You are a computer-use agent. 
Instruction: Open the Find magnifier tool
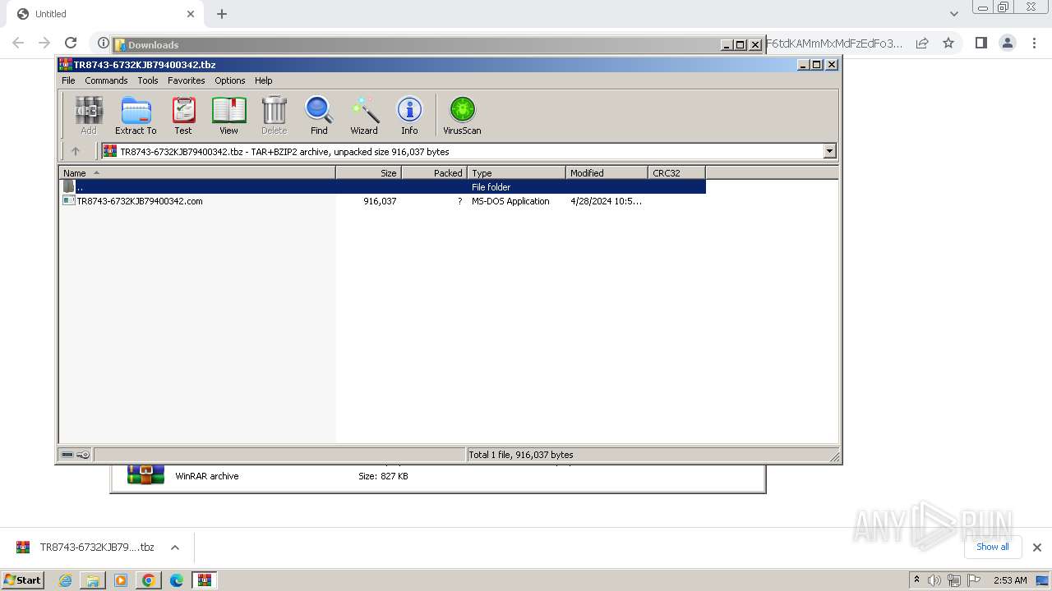click(319, 115)
